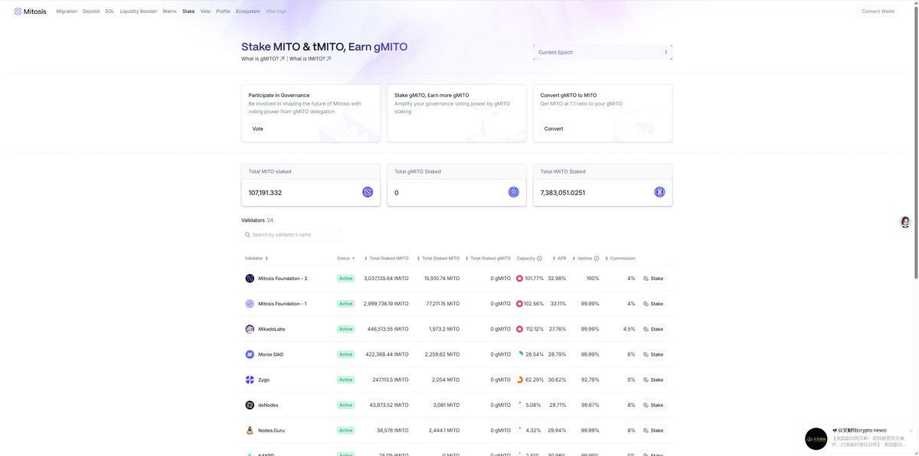This screenshot has height=456, width=919.
Task: Sort by Total Staked tMITO column
Action: pos(385,259)
